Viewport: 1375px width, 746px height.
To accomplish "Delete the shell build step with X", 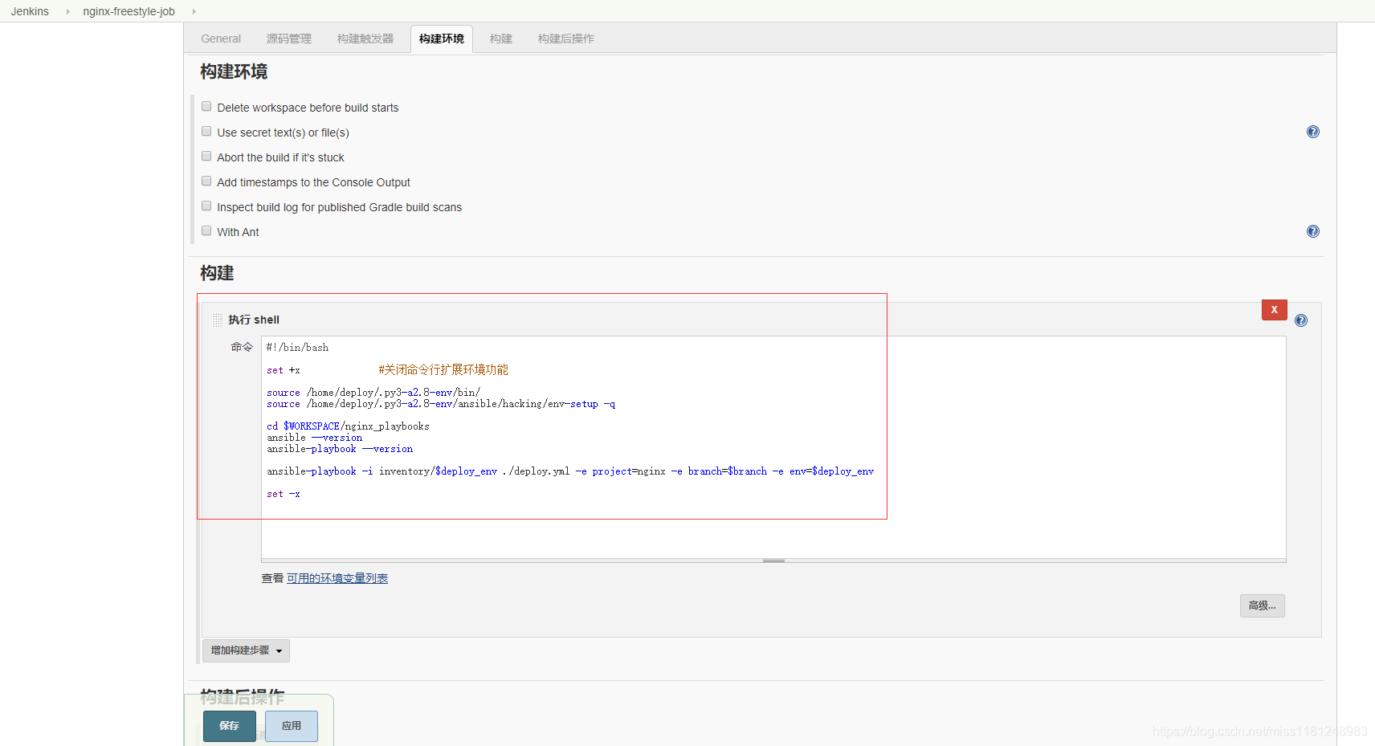I will [x=1274, y=309].
